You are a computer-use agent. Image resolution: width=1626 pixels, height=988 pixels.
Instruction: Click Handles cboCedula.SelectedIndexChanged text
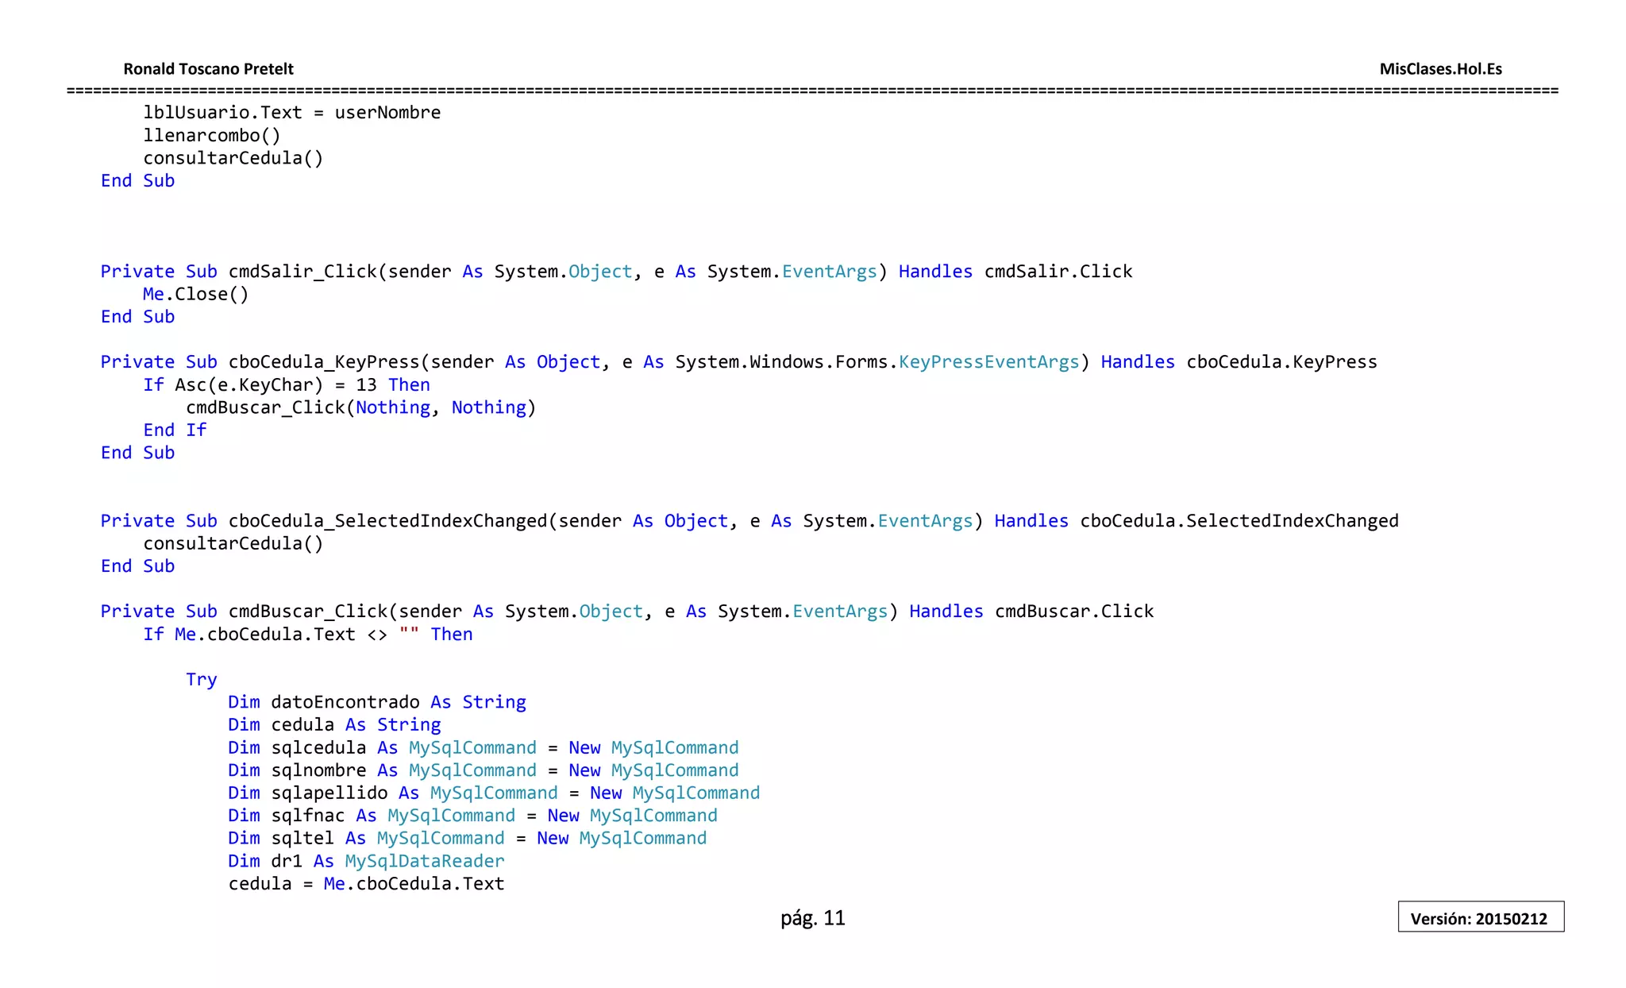click(x=1196, y=521)
